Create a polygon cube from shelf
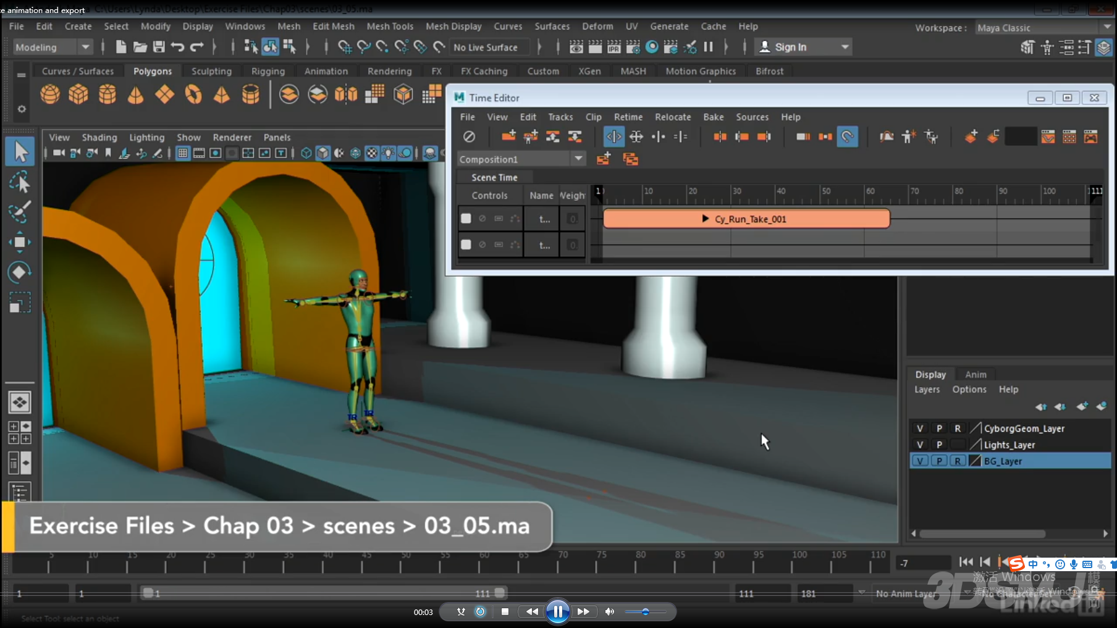This screenshot has height=628, width=1117. pos(78,94)
